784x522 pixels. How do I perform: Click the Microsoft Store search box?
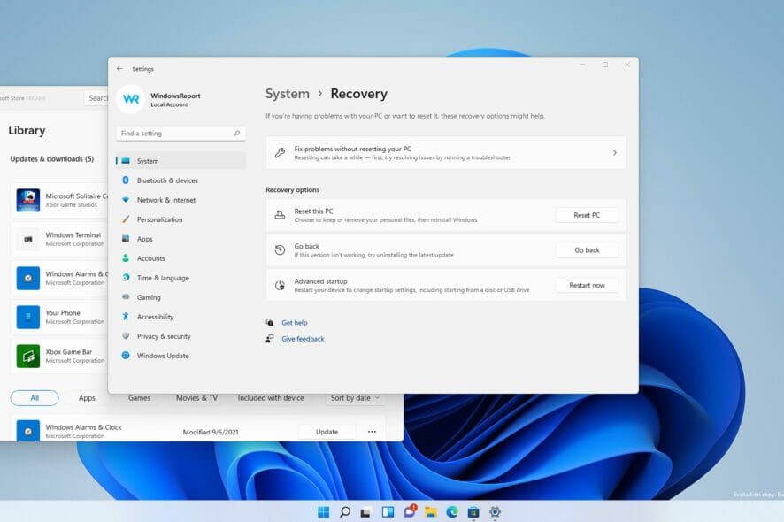pyautogui.click(x=96, y=98)
